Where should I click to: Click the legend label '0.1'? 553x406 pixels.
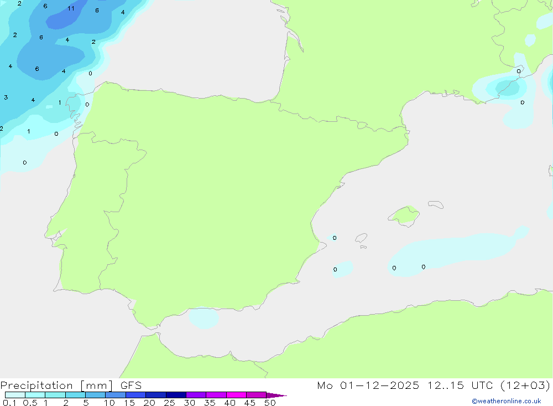(x=9, y=403)
